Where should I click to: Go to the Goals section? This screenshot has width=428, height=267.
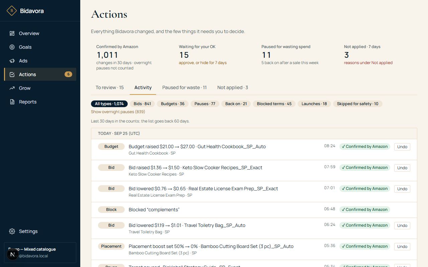click(x=40, y=47)
